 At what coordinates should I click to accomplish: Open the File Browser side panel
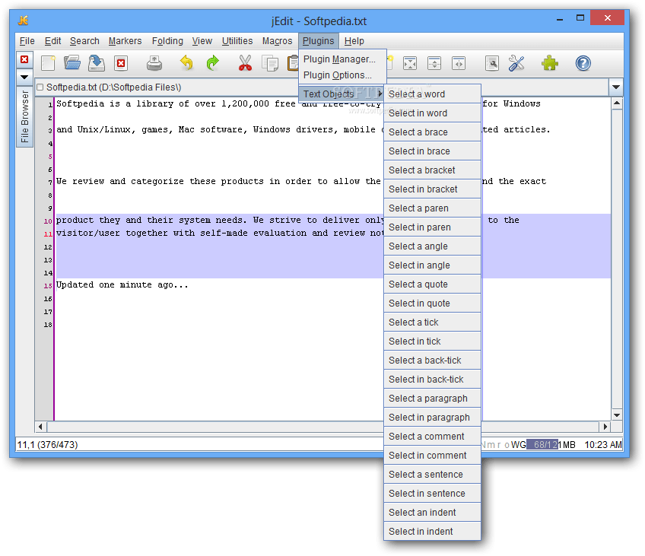coord(24,116)
